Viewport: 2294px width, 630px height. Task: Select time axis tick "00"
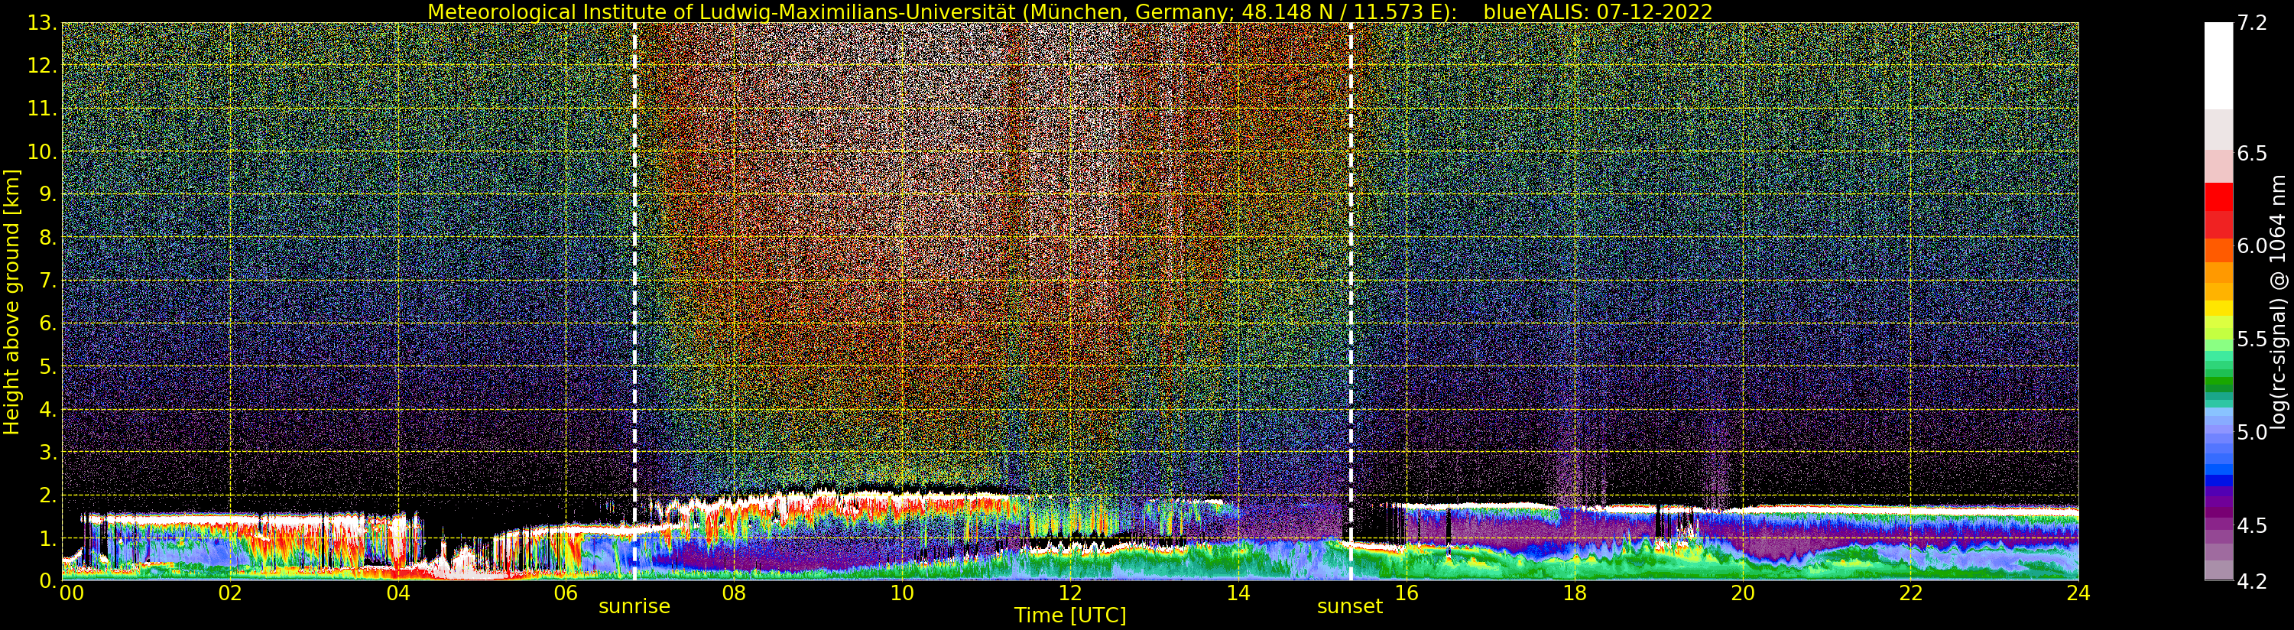(70, 593)
